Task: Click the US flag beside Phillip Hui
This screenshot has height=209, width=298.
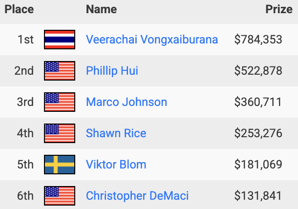Action: [x=60, y=71]
